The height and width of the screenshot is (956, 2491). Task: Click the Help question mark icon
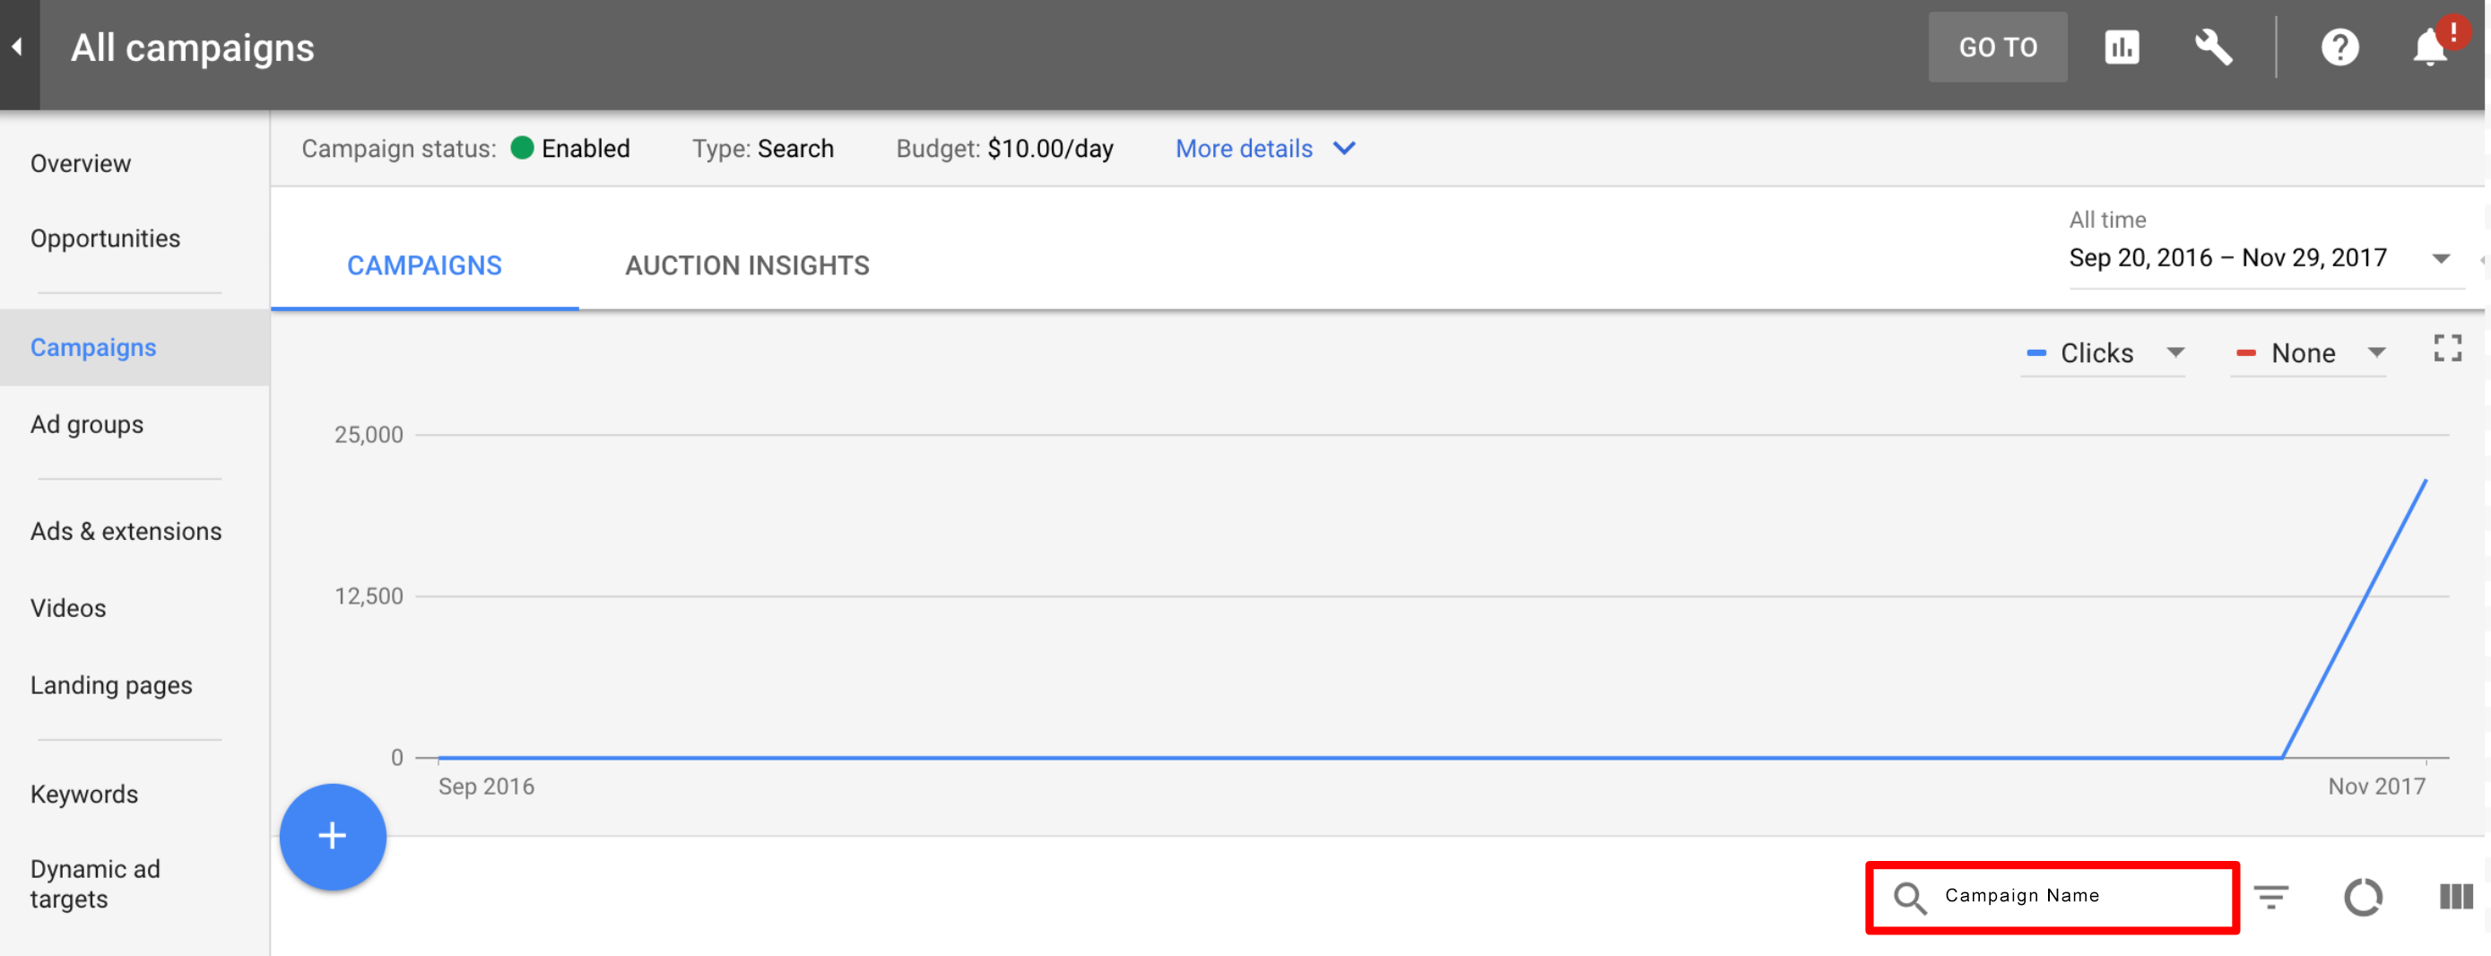[x=2339, y=48]
